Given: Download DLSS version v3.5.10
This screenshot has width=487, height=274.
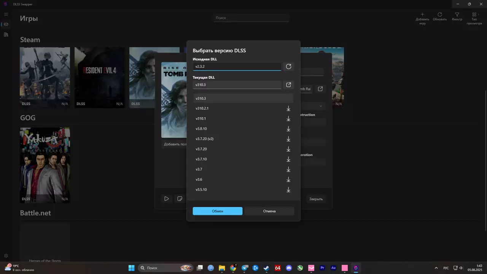Looking at the screenshot, I should pos(288,190).
